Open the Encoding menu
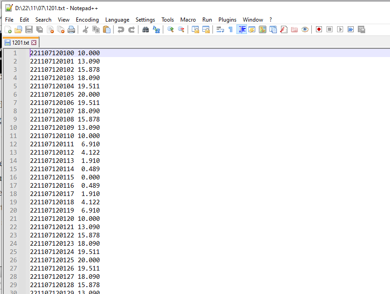Viewport: 390px width, 294px height. (87, 20)
